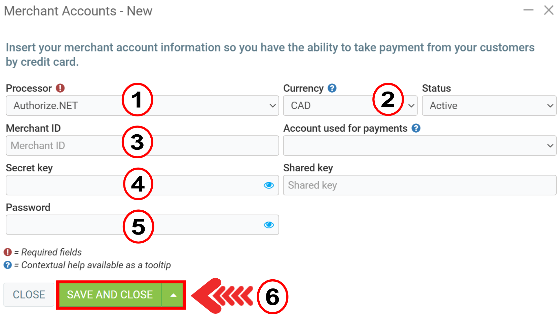Minimize the Merchant Accounts dialog

click(528, 10)
